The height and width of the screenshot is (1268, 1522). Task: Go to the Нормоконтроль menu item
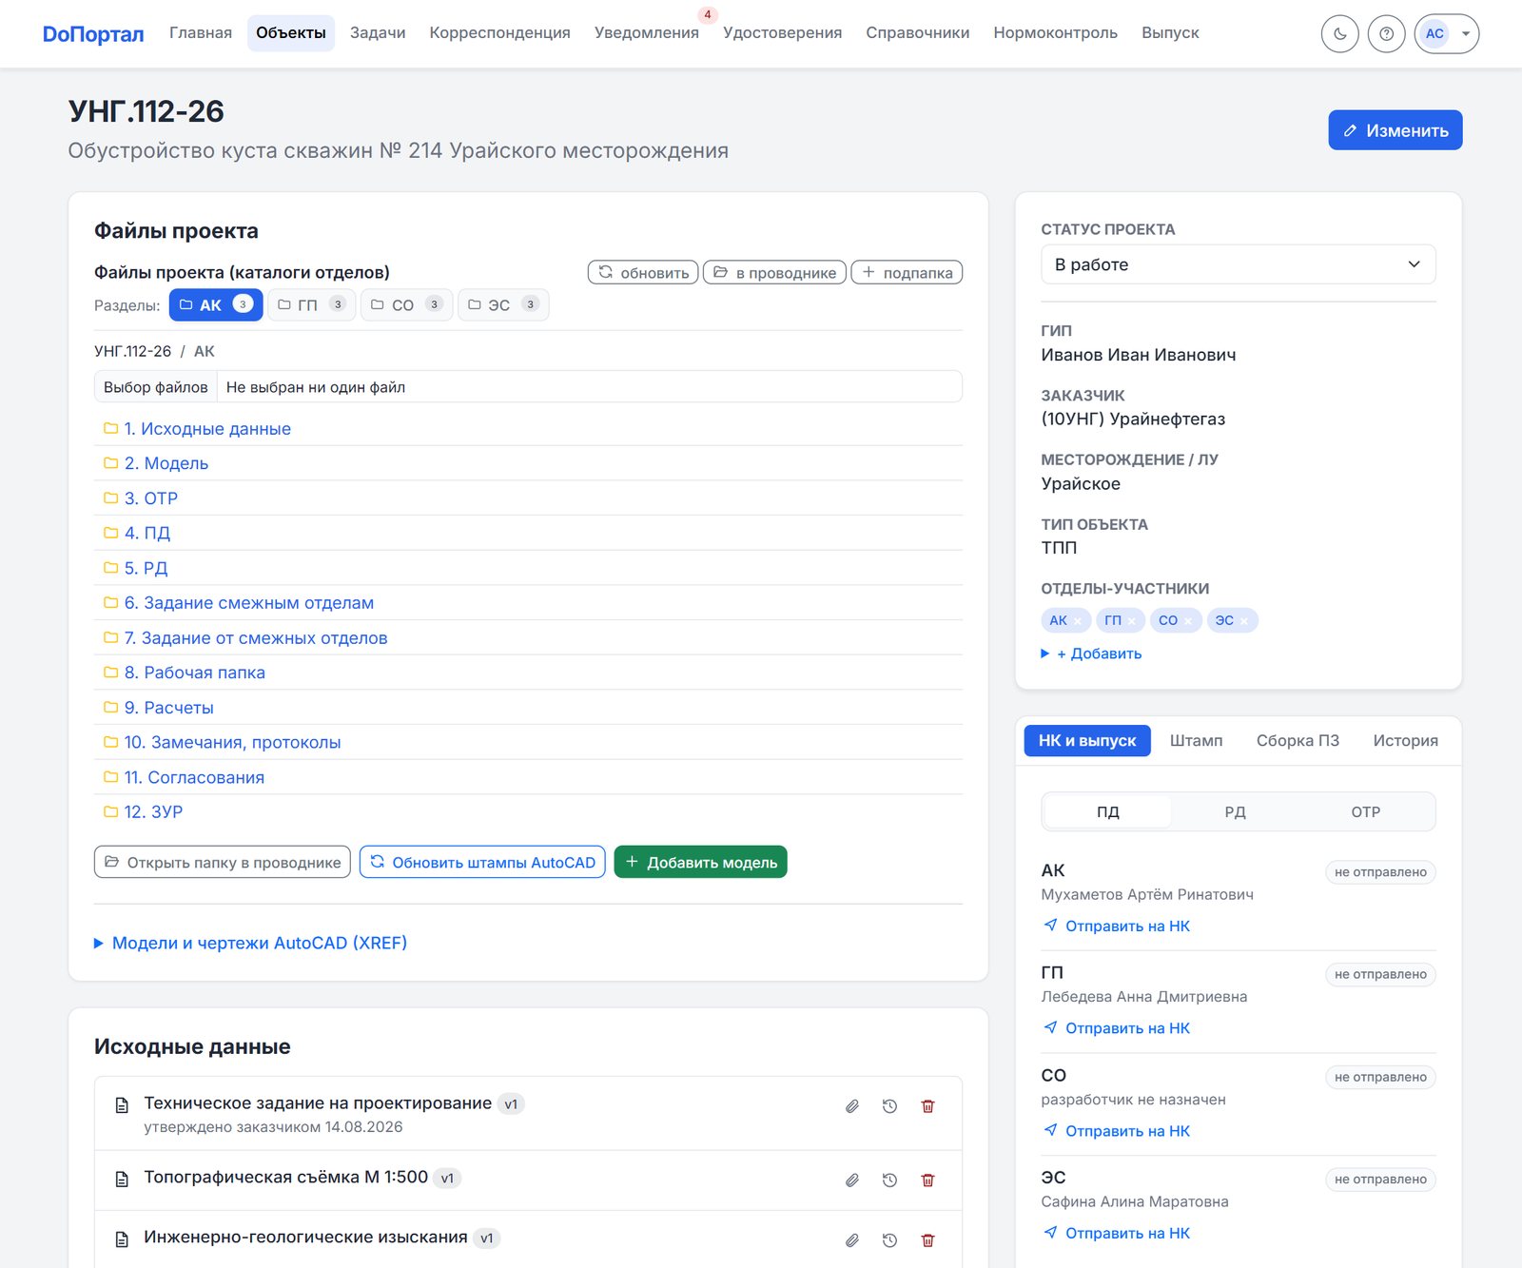1055,33
